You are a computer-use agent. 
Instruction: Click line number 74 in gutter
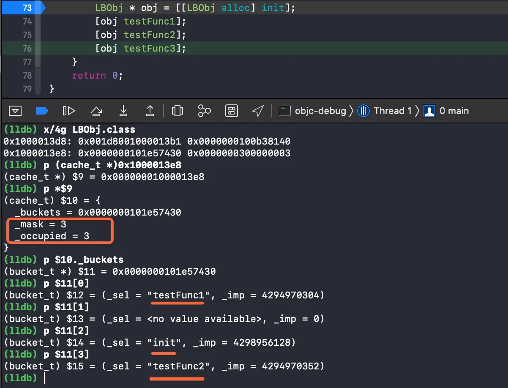27,21
